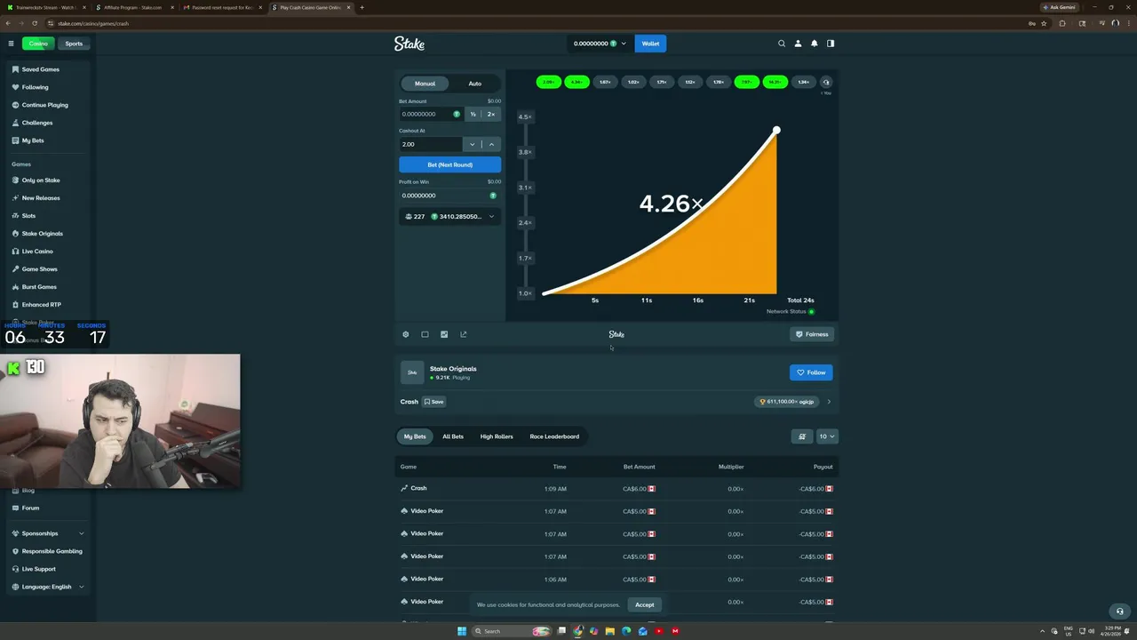Switch to Sports section

point(74,44)
